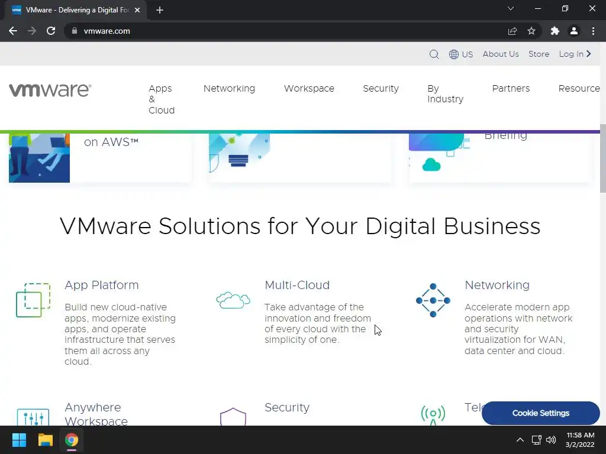Open the Workspace nav menu
The image size is (606, 454).
coord(309,89)
